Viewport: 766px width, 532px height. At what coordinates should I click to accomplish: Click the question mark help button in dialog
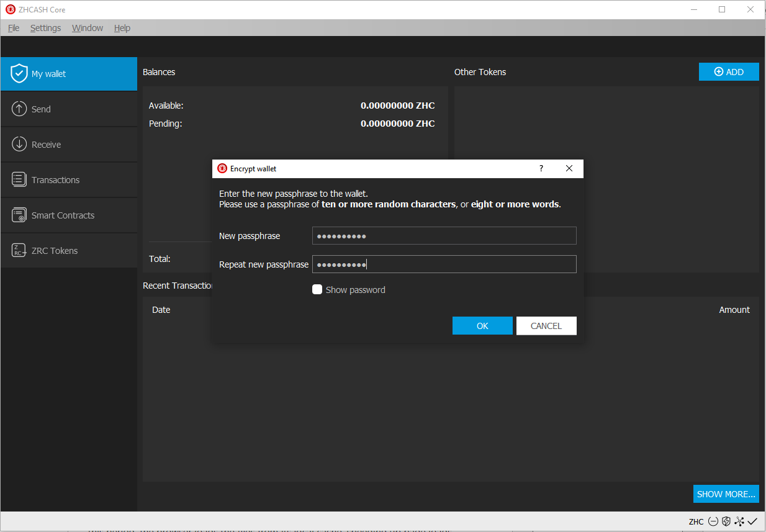[541, 168]
